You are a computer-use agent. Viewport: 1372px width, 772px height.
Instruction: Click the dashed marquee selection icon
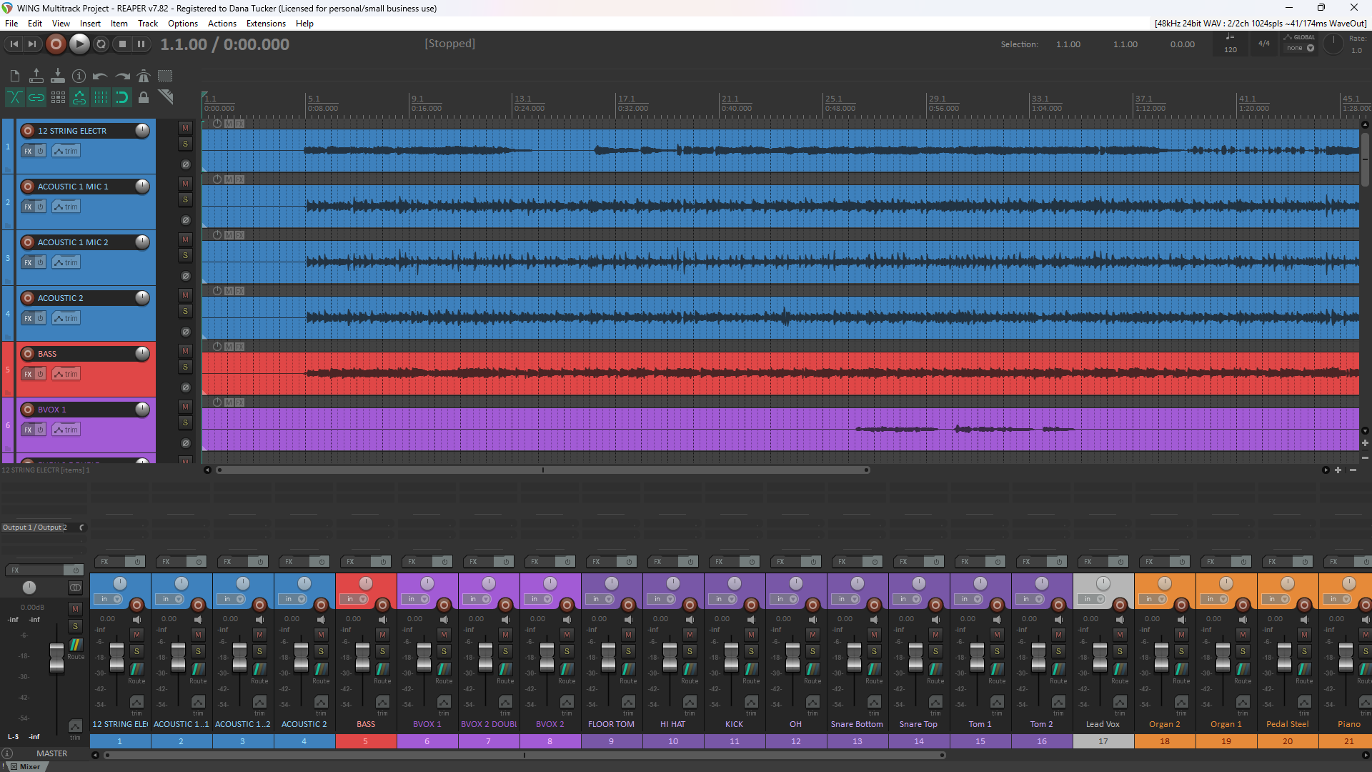pyautogui.click(x=165, y=76)
